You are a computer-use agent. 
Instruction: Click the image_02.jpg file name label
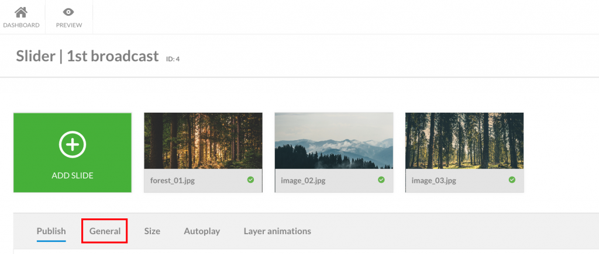tap(303, 180)
